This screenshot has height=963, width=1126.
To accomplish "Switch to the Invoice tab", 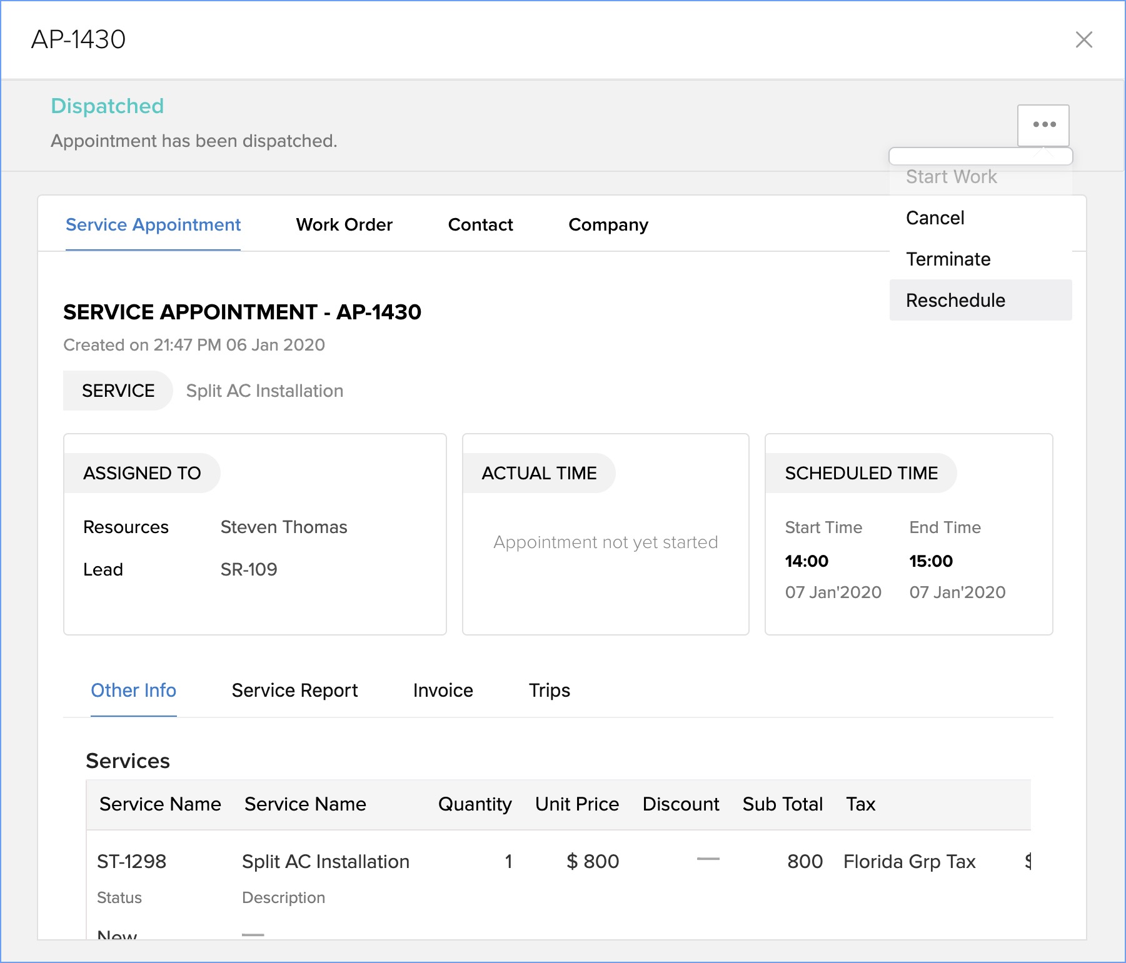I will tap(443, 691).
